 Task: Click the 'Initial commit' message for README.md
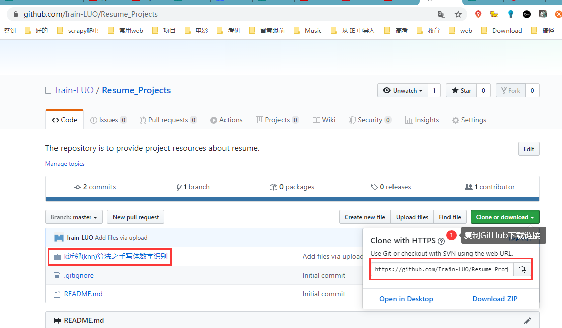[x=324, y=294]
